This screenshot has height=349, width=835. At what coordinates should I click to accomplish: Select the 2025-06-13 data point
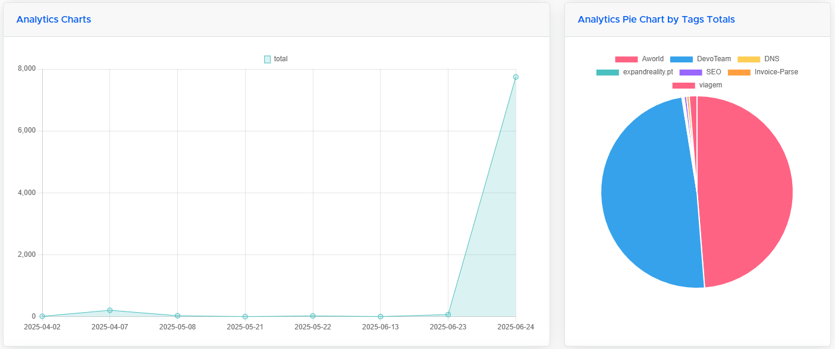(x=381, y=317)
